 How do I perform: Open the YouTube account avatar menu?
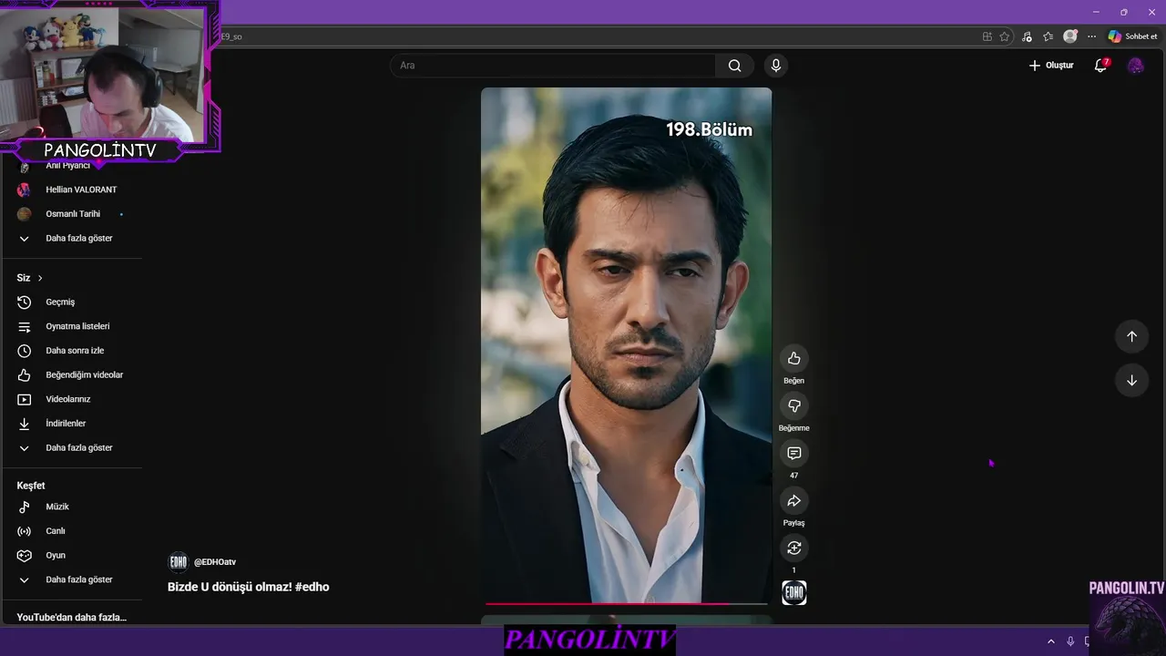tap(1135, 66)
